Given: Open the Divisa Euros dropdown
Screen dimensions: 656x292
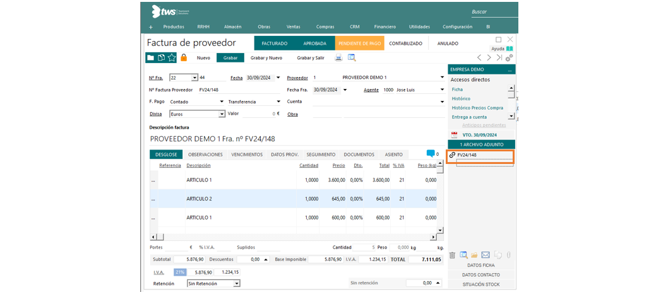Looking at the screenshot, I should pos(222,114).
